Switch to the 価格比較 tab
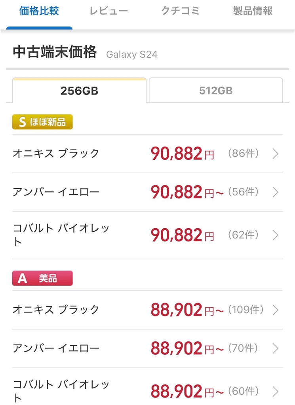This screenshot has width=295, height=405. coord(39,11)
